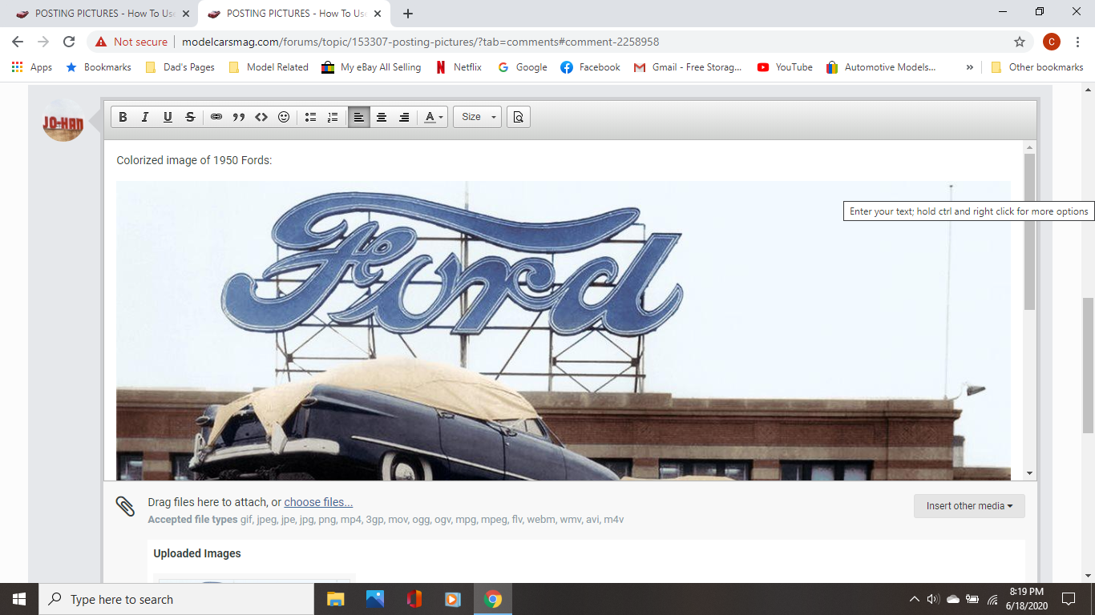Click the JO-HAN user avatar
The height and width of the screenshot is (615, 1095).
click(63, 121)
